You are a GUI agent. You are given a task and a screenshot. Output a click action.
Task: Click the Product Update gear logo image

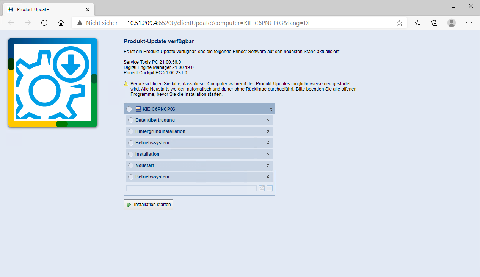53,83
